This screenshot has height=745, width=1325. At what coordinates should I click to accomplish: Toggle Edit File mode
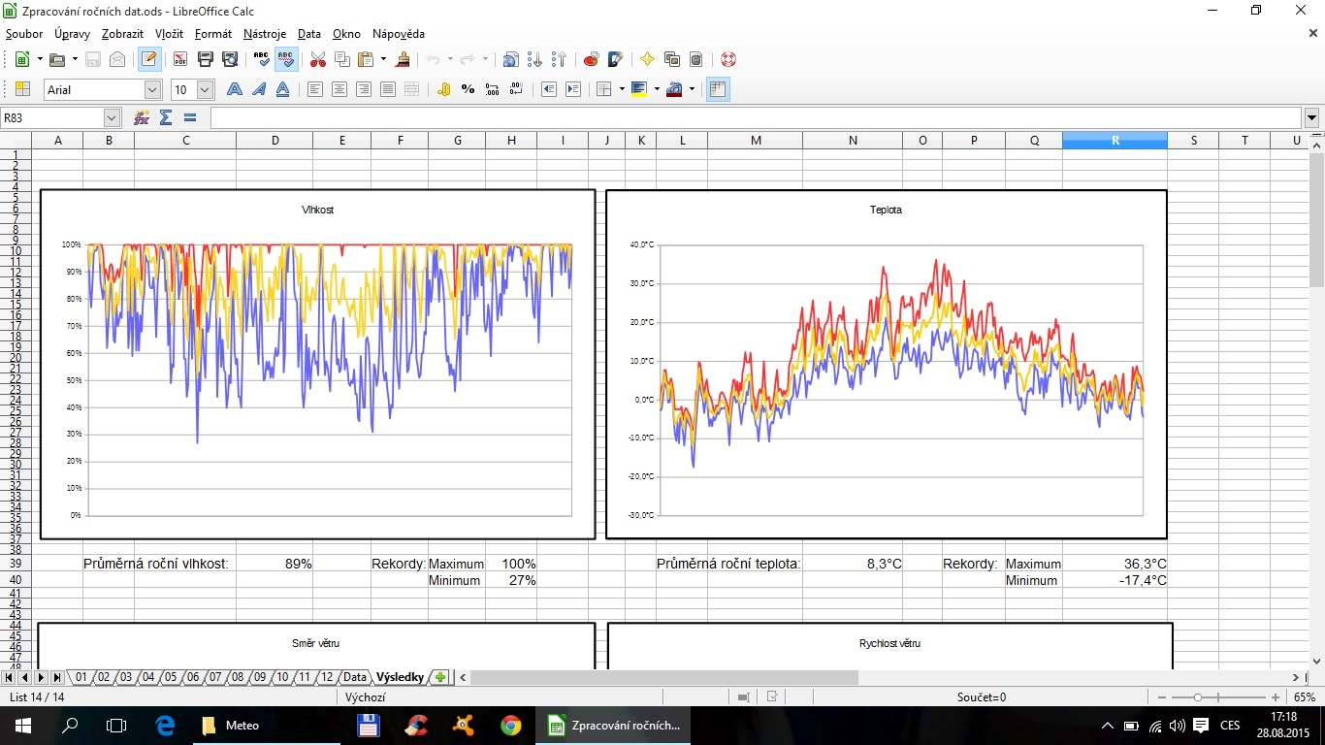[149, 59]
